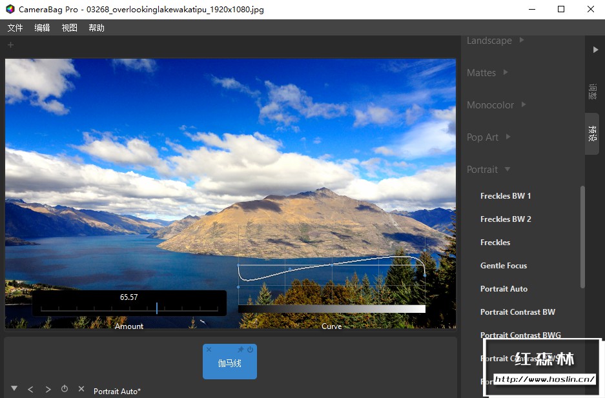The width and height of the screenshot is (605, 398).
Task: Collapse the side panel with the play arrow
Action: 595,50
